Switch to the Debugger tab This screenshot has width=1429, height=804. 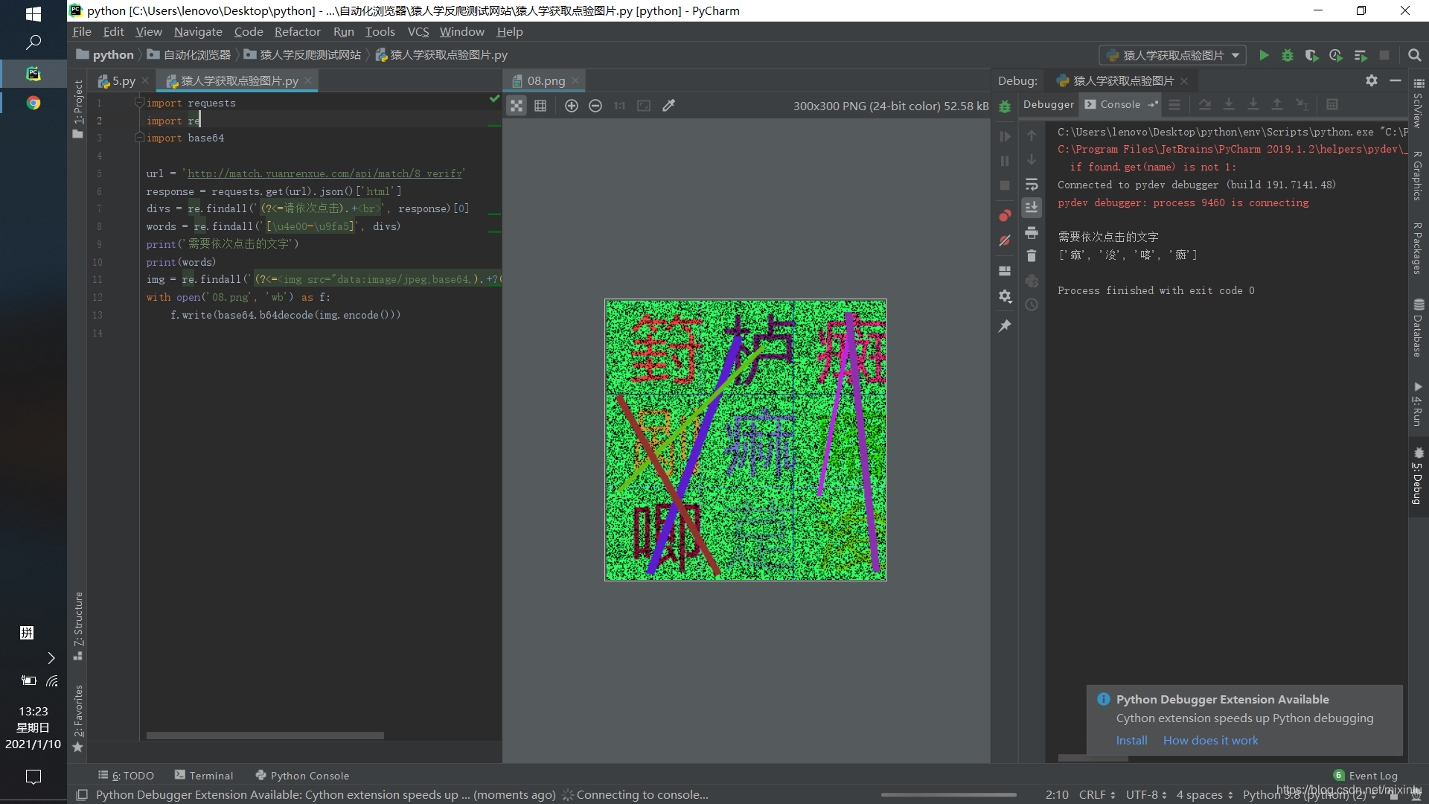coord(1048,104)
